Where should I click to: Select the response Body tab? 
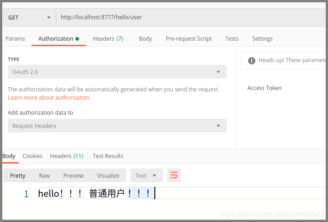coord(9,156)
